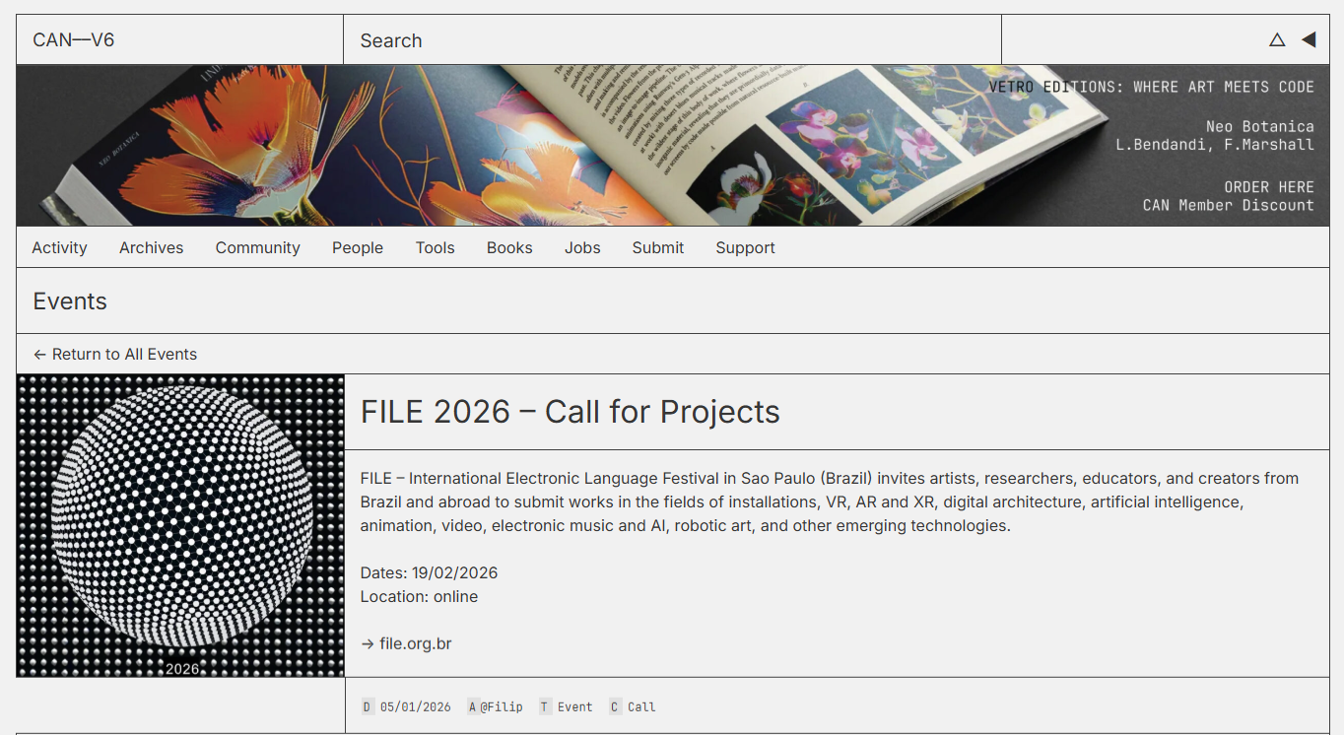
Task: Open the Archives section
Action: 151,248
